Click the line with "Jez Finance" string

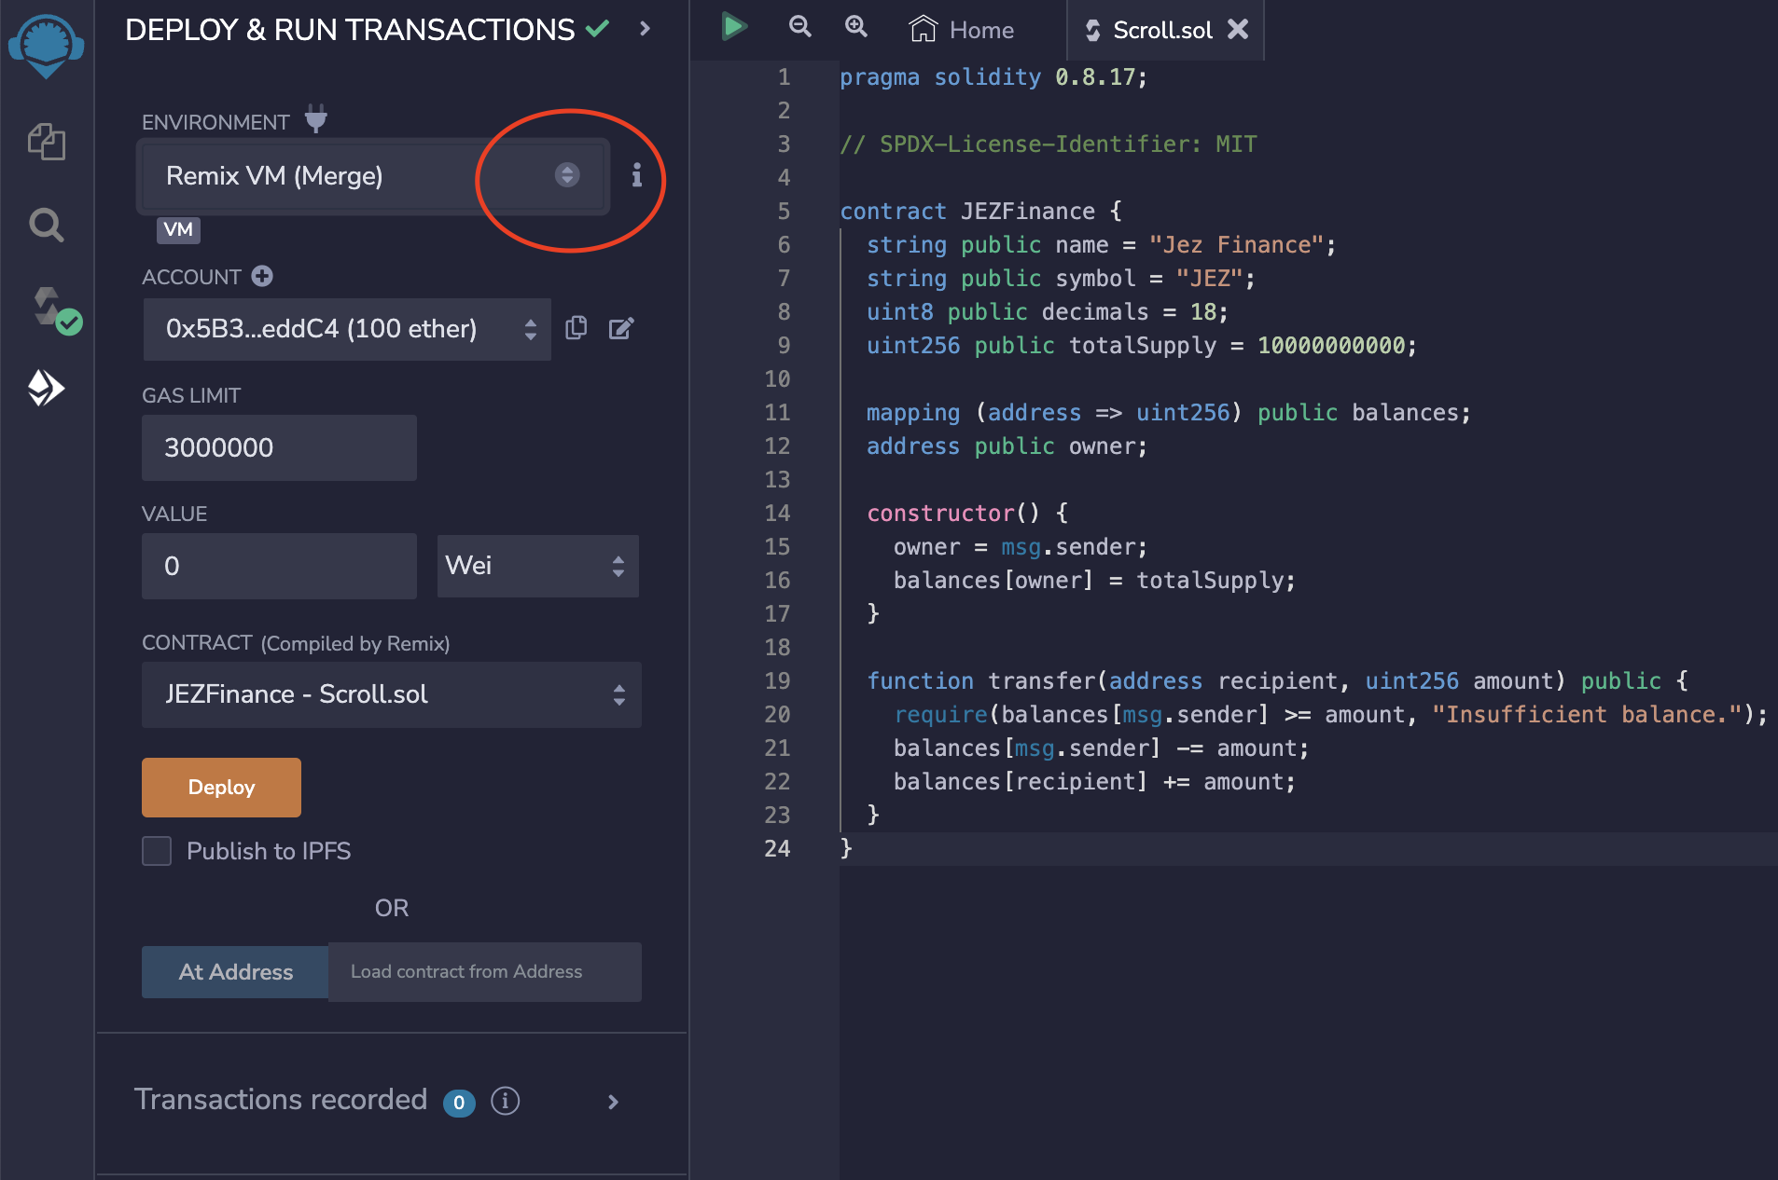coord(1102,245)
